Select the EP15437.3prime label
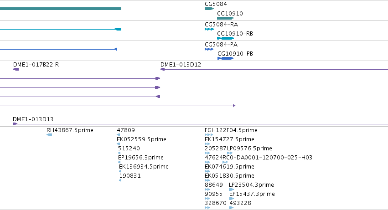388x210 pixels. pyautogui.click(x=252, y=194)
